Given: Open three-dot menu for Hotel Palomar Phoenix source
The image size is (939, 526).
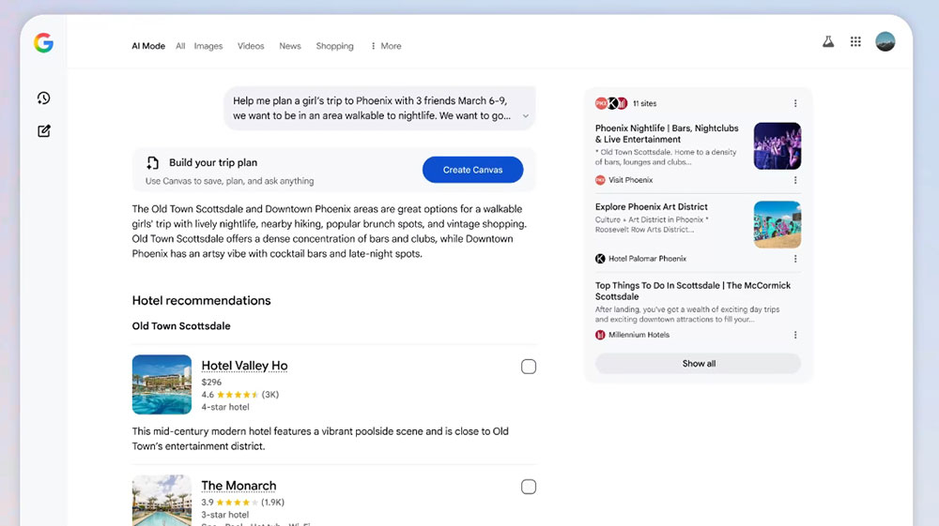Looking at the screenshot, I should 795,259.
